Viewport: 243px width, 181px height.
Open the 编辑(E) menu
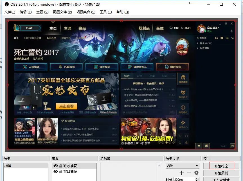point(26,12)
